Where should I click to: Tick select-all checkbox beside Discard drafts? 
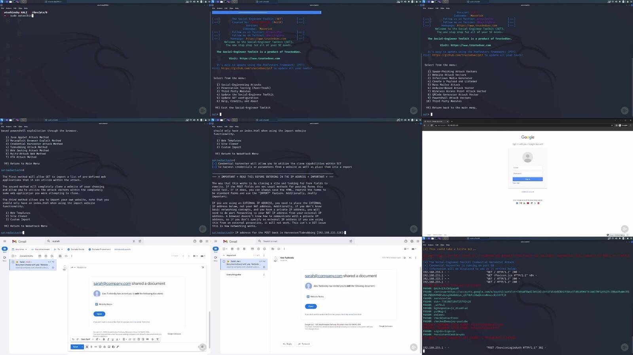click(x=13, y=256)
